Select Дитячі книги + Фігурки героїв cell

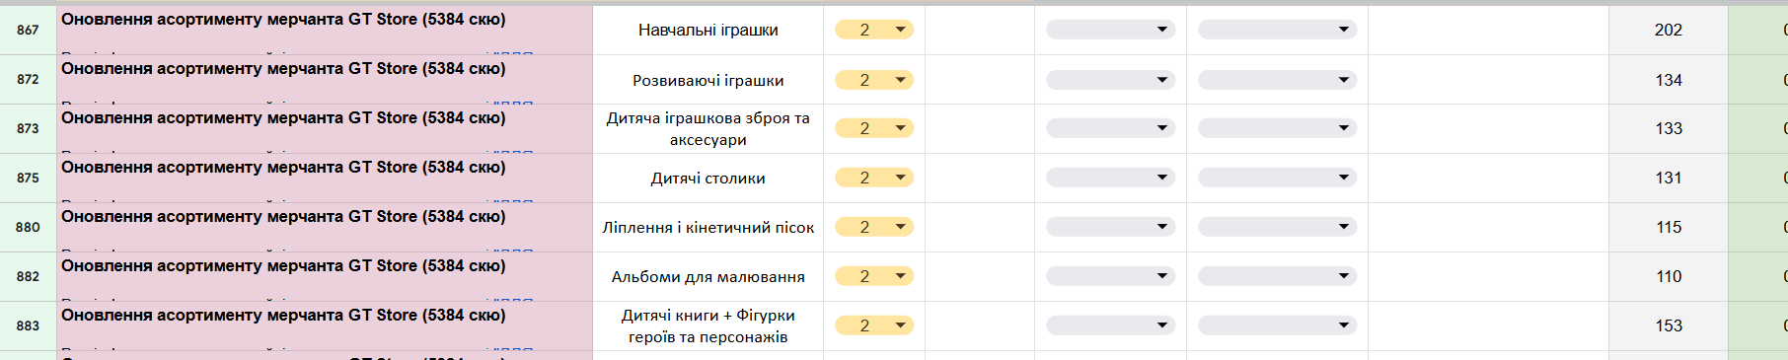(708, 325)
